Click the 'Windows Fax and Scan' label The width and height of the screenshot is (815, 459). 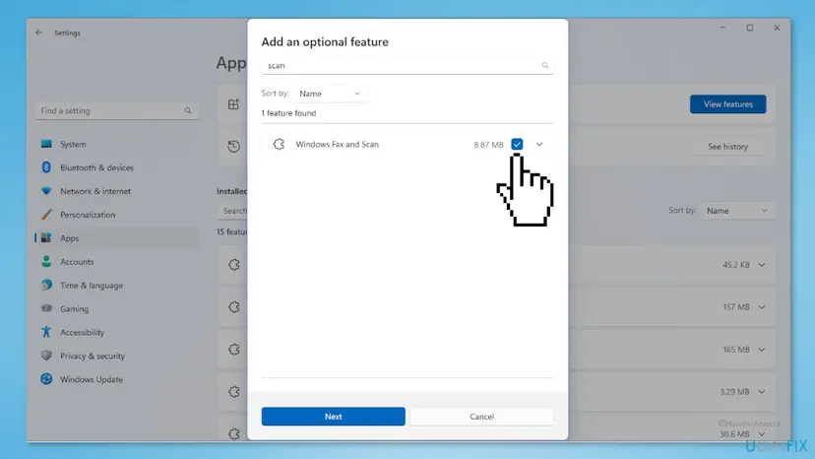[338, 144]
